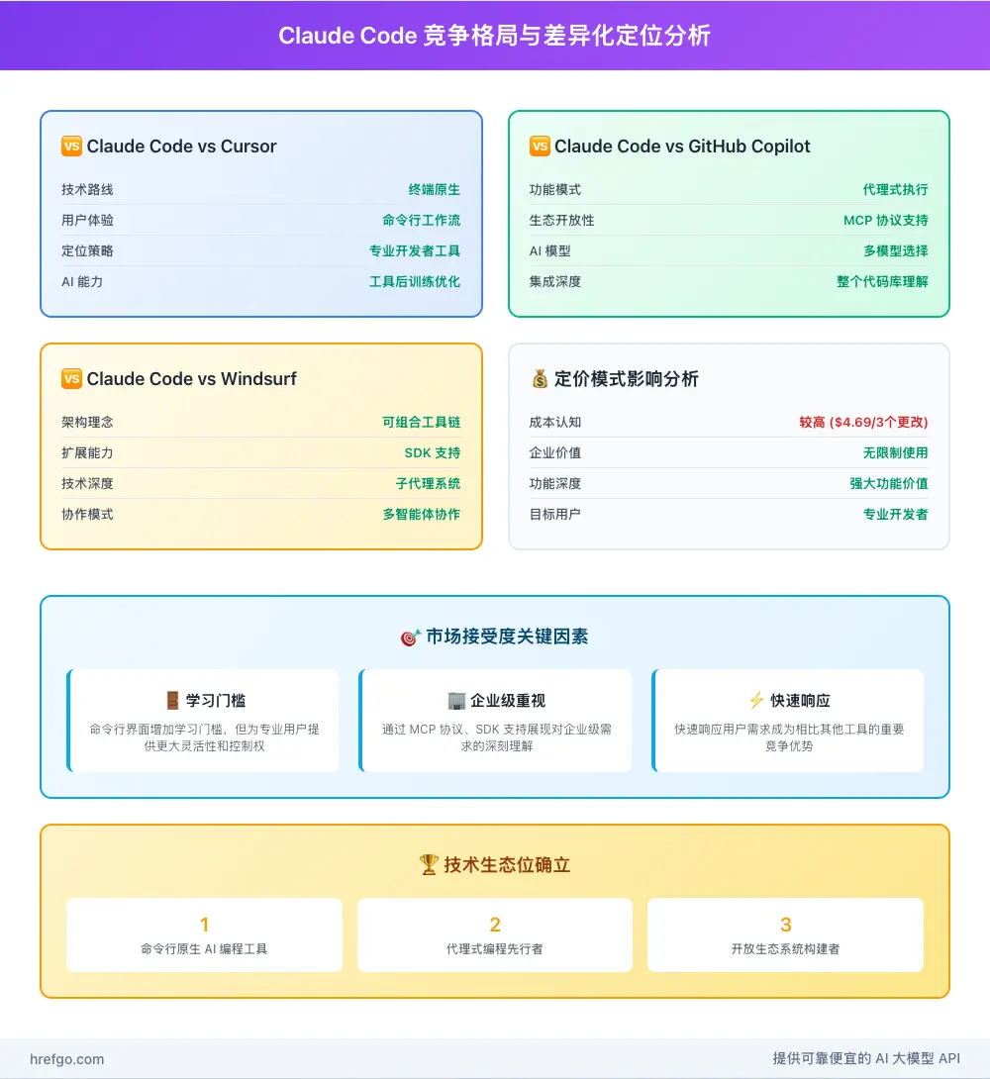Click the VS badge beside Claude Code vs Cursor
This screenshot has width=990, height=1079.
71,146
